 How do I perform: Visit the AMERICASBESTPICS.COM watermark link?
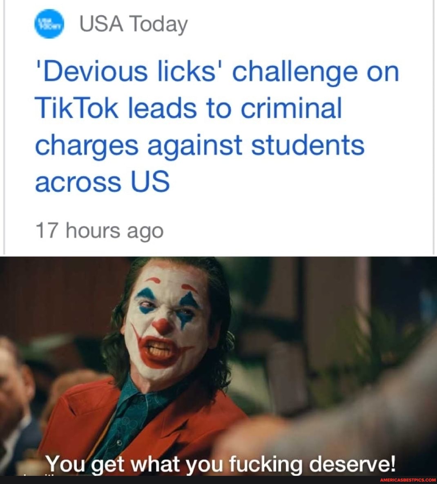[x=408, y=480]
